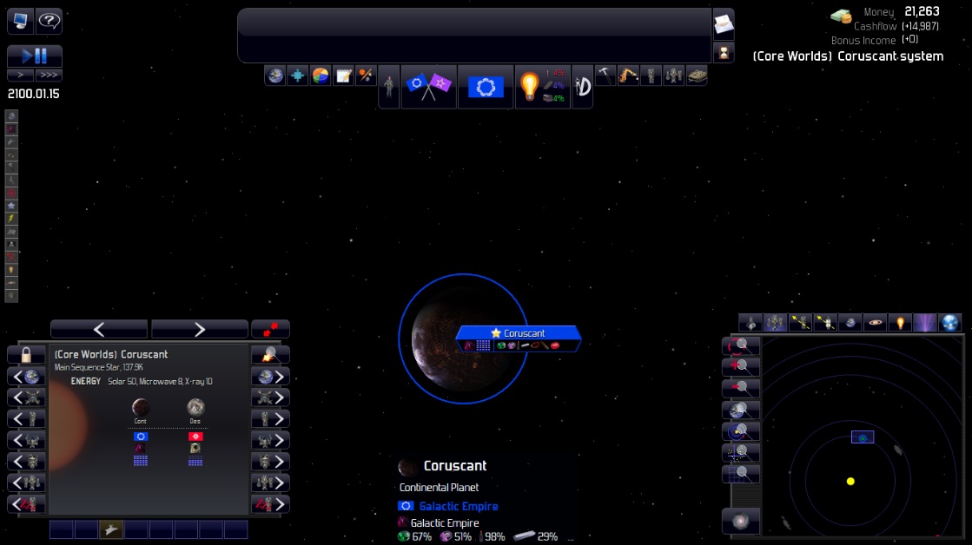Click the tank icon for ground troops

pyautogui.click(x=695, y=76)
